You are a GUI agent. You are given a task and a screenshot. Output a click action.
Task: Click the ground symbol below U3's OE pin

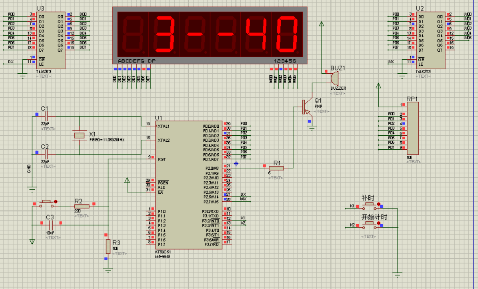[22, 76]
